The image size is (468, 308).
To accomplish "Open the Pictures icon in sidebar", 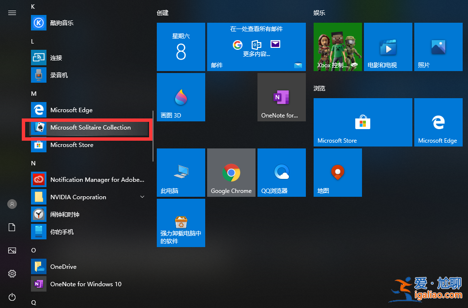I will (x=12, y=250).
